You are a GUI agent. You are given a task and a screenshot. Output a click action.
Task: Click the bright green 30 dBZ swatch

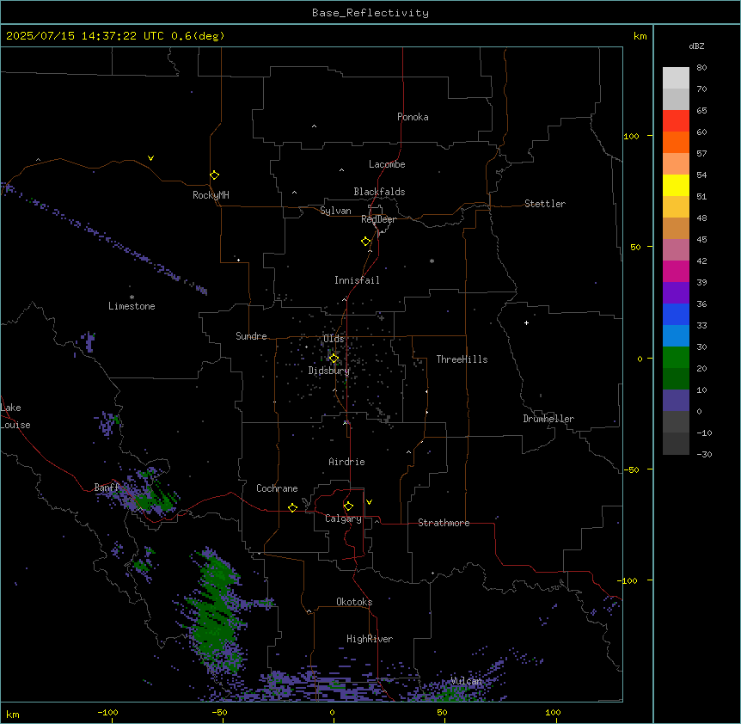(x=676, y=358)
